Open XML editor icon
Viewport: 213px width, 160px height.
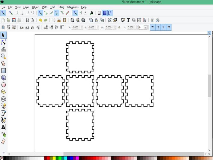pos(139,20)
